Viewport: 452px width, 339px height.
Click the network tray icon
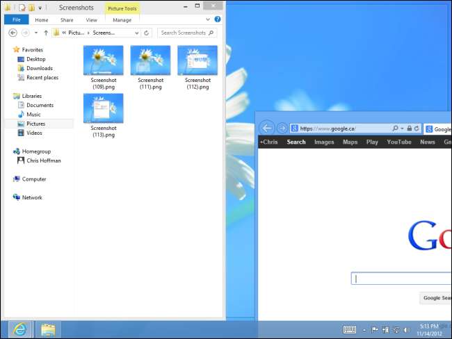396,330
